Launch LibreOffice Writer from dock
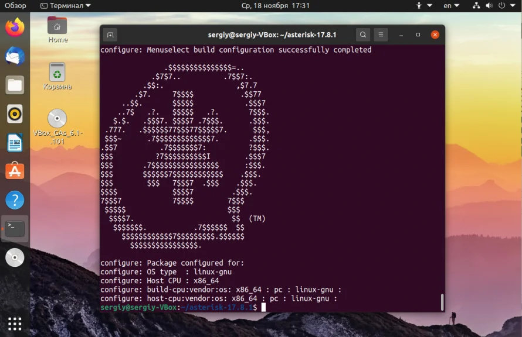The height and width of the screenshot is (337, 522). coord(15,143)
